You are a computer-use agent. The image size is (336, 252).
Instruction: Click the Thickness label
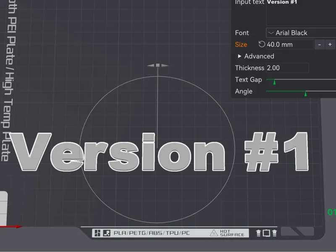(x=249, y=68)
